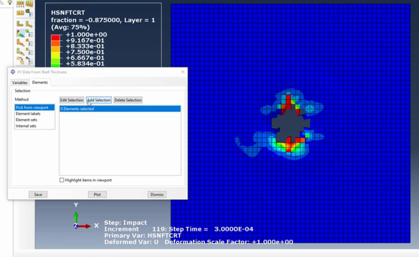Click the Delete Selection button
Image resolution: width=419 pixels, height=257 pixels.
(128, 100)
